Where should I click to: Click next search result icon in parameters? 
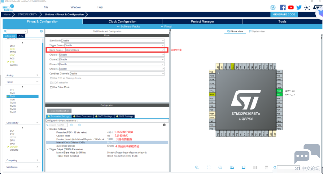(79, 125)
